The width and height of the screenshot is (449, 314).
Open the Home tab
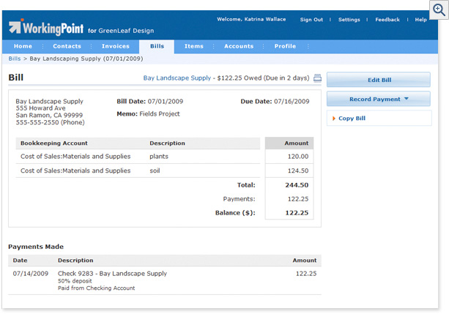pos(23,46)
